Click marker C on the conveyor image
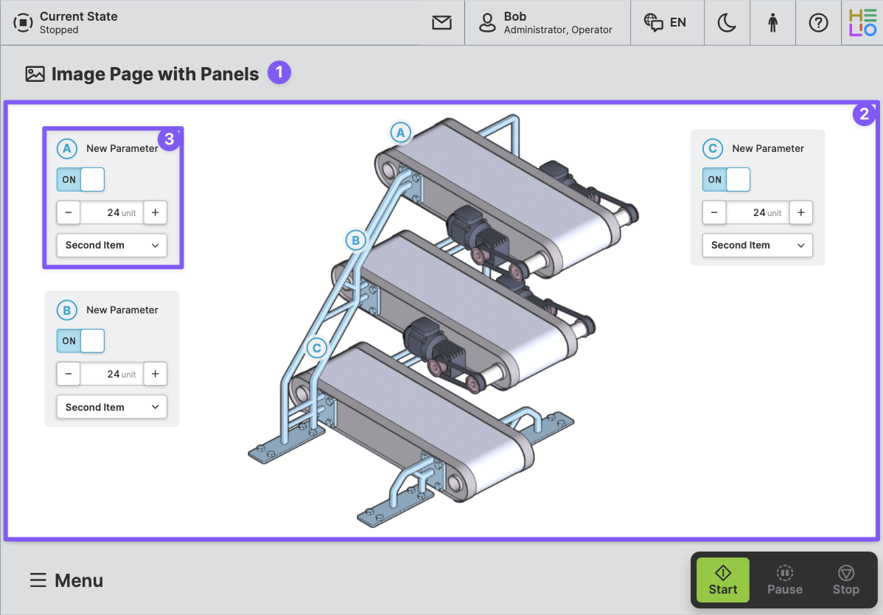The image size is (883, 615). (316, 347)
